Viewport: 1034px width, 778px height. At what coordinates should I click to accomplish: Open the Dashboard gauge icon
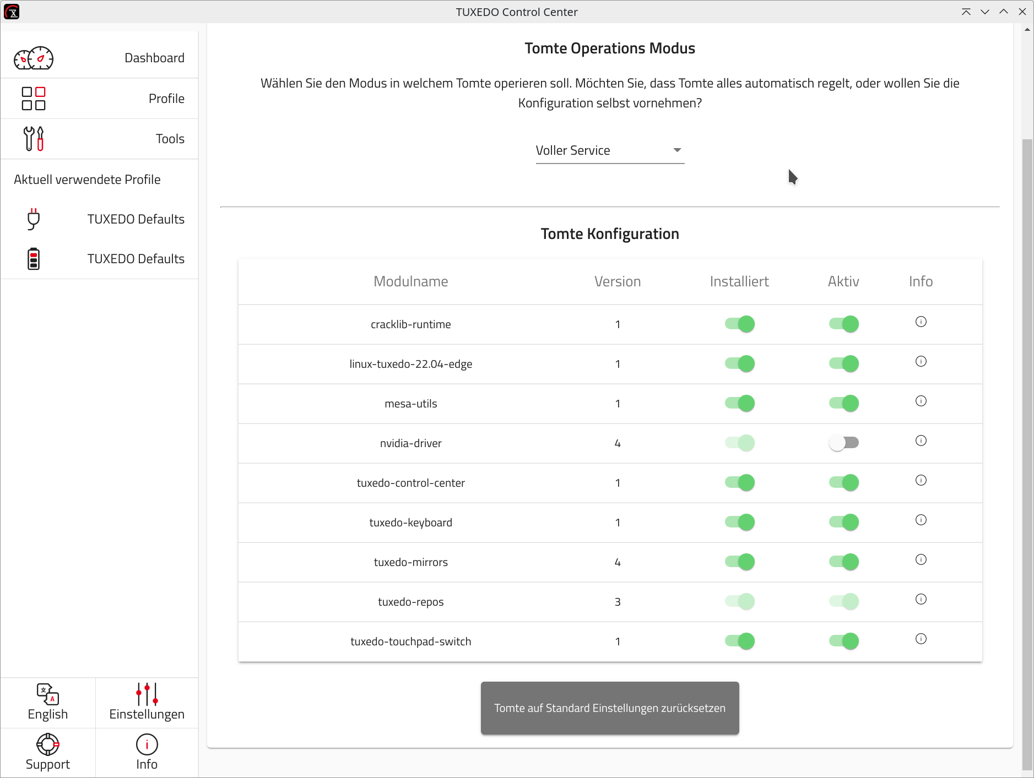(34, 58)
